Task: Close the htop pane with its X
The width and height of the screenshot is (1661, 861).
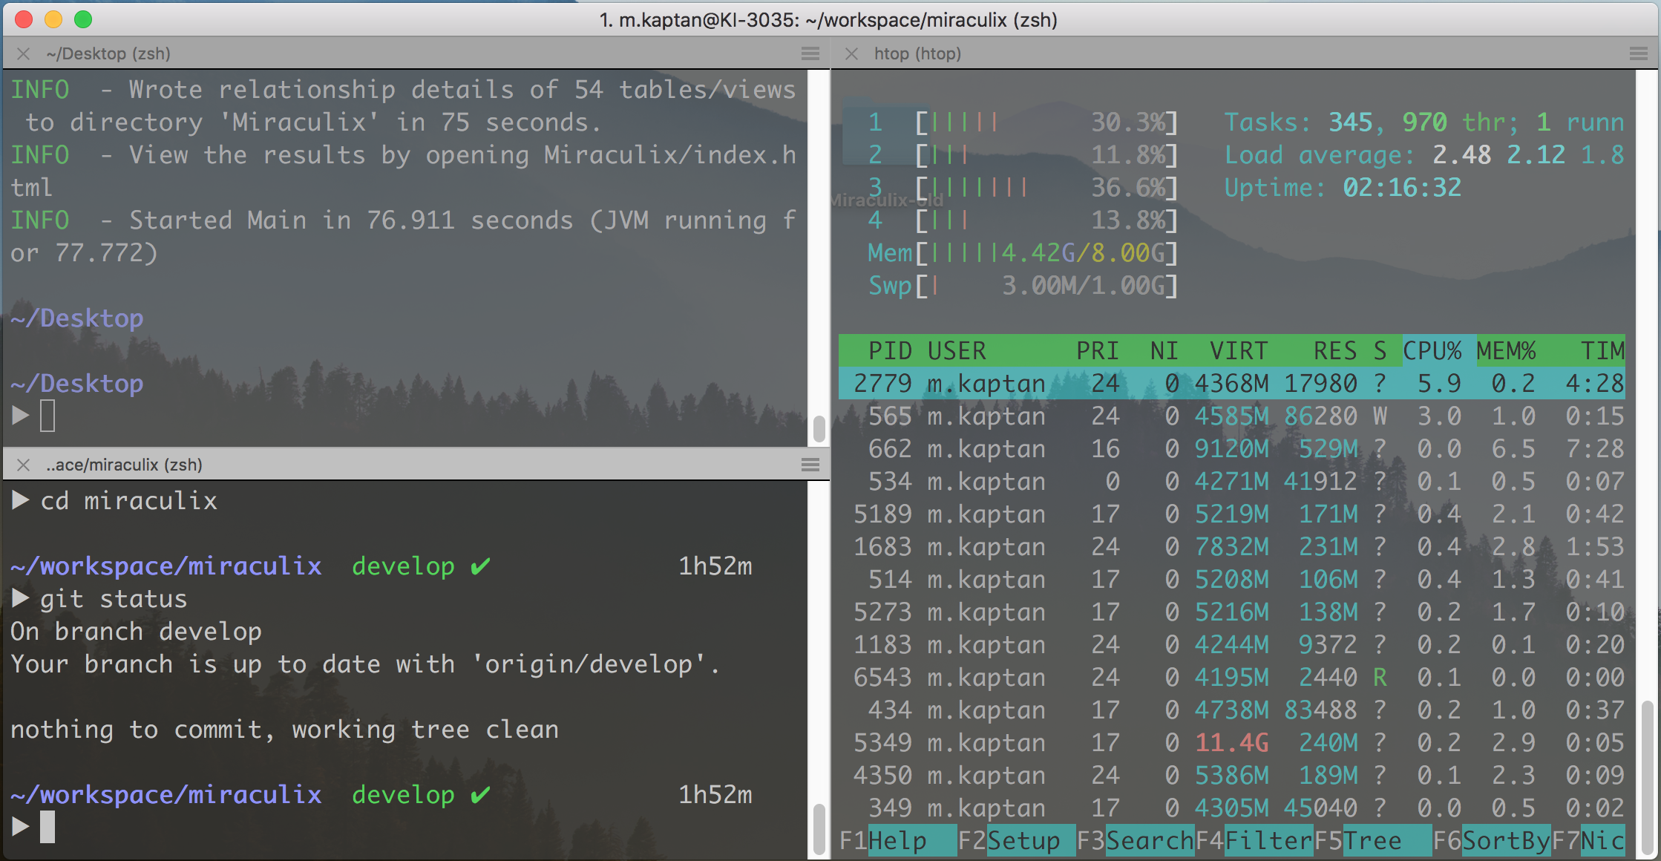Action: 851,53
